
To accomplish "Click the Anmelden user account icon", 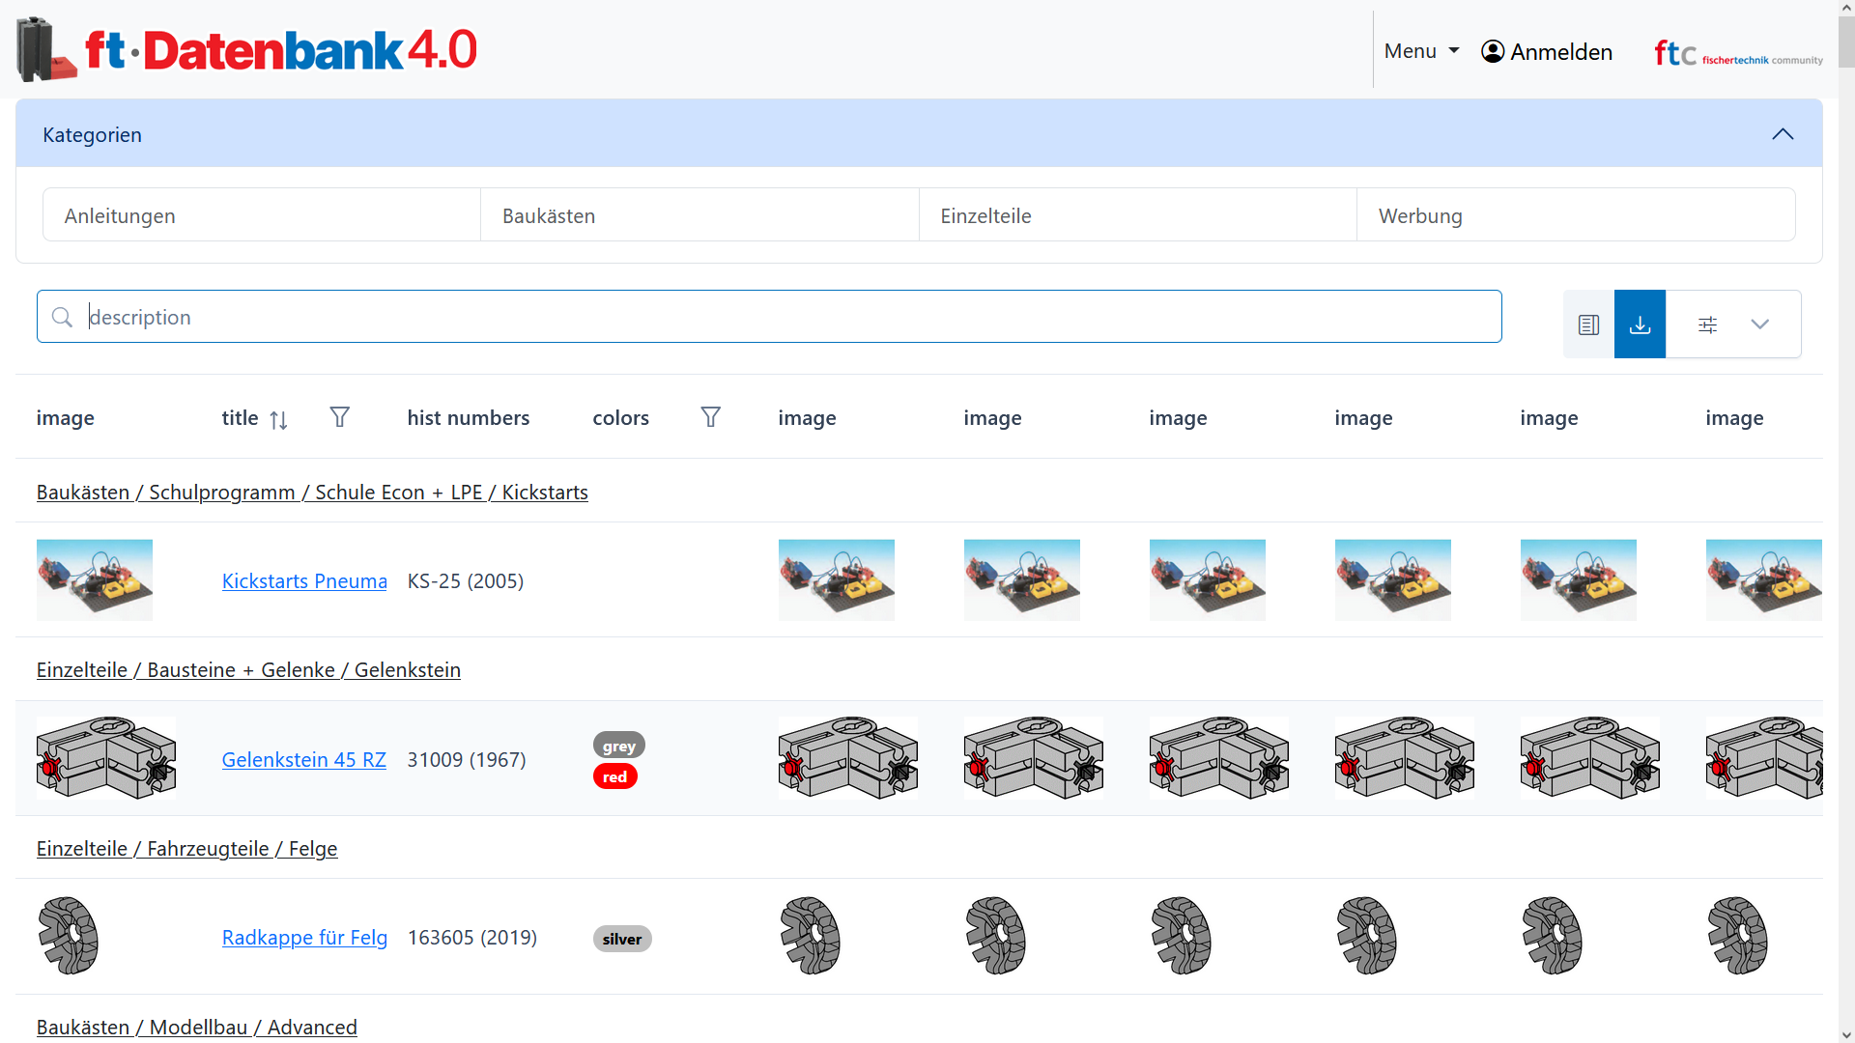I will [1493, 51].
